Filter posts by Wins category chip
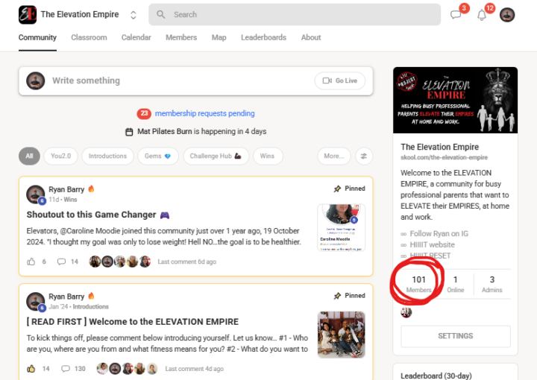This screenshot has width=537, height=380. click(268, 156)
